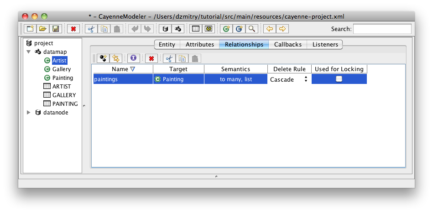
Task: Enable Used for Locking for paintings
Action: point(339,79)
